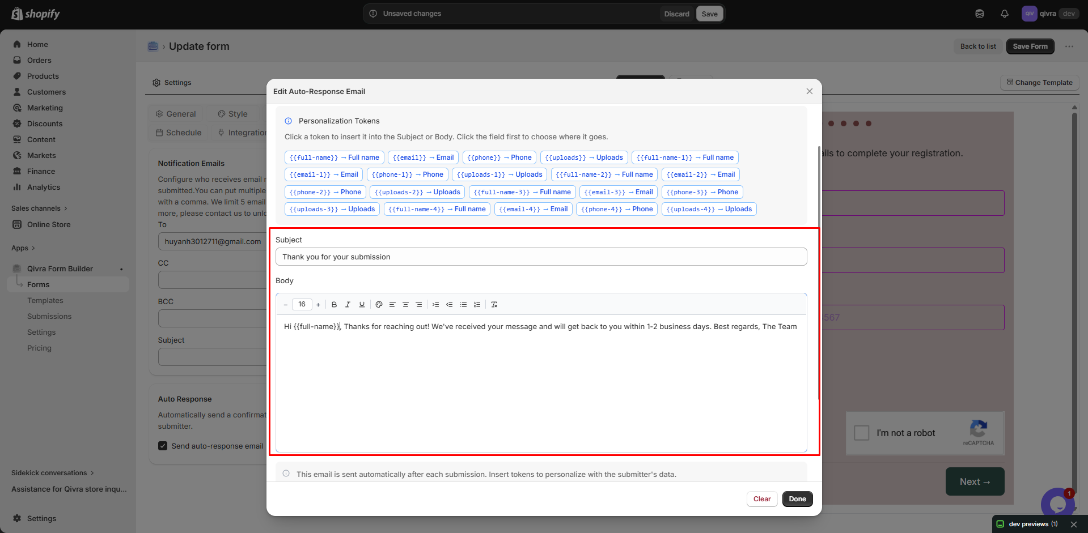
Task: Open Submissions under Qivra Form Builder
Action: pyautogui.click(x=49, y=316)
